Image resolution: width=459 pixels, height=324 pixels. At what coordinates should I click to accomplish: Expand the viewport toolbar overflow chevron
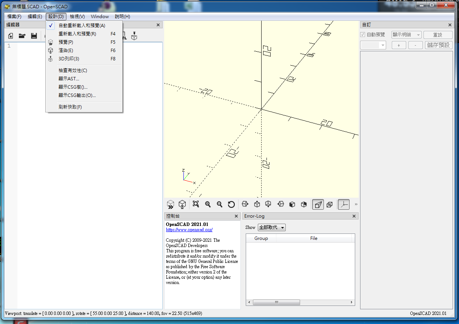356,204
